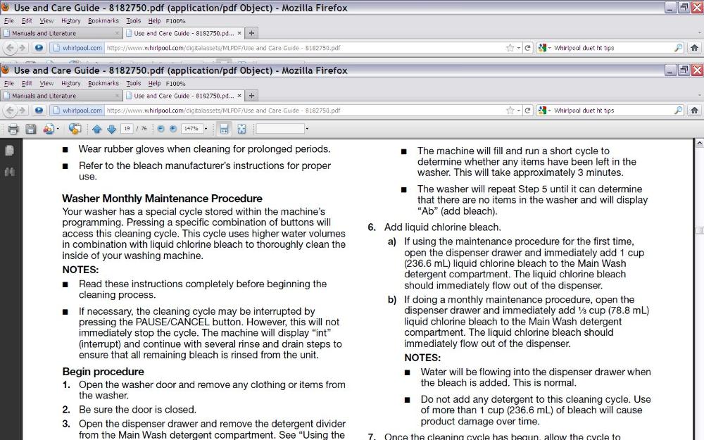Switch to Manuals and Literature tab, background window

click(61, 33)
